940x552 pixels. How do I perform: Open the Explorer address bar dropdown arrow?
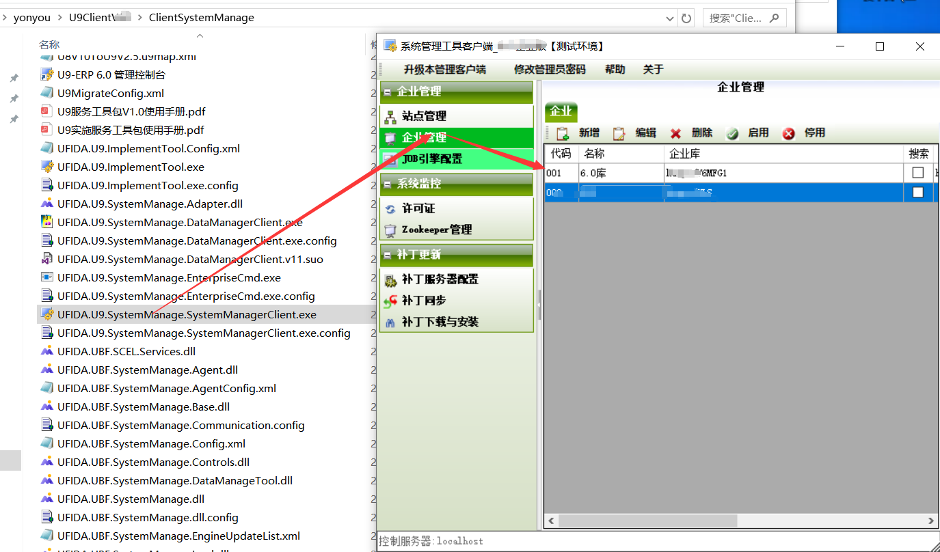[669, 18]
